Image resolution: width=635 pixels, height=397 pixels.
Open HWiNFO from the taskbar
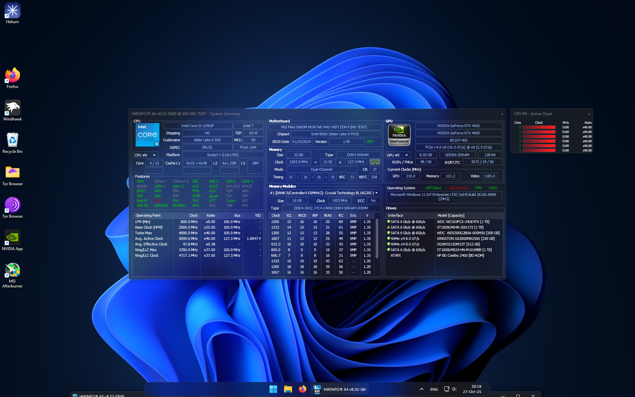pyautogui.click(x=340, y=389)
